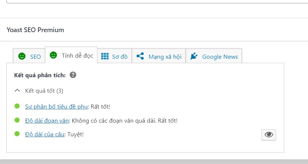Screen dimensions: 308x164
Task: Click the Yoast SEO Premium heading
Action: click(x=35, y=30)
